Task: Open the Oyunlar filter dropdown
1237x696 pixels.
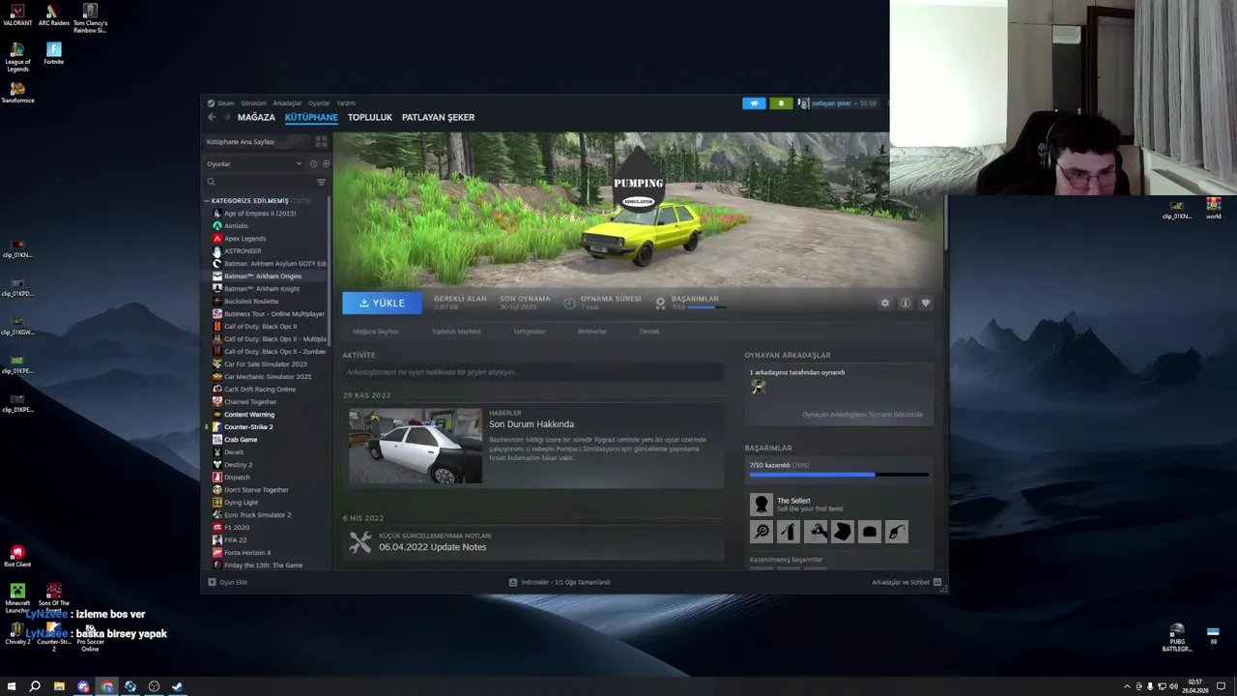Action: pyautogui.click(x=253, y=163)
